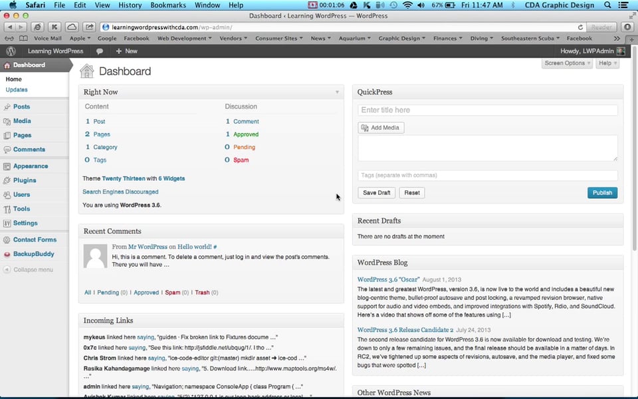Open the iCloud tabs button
This screenshot has height=399, width=638.
(x=72, y=27)
